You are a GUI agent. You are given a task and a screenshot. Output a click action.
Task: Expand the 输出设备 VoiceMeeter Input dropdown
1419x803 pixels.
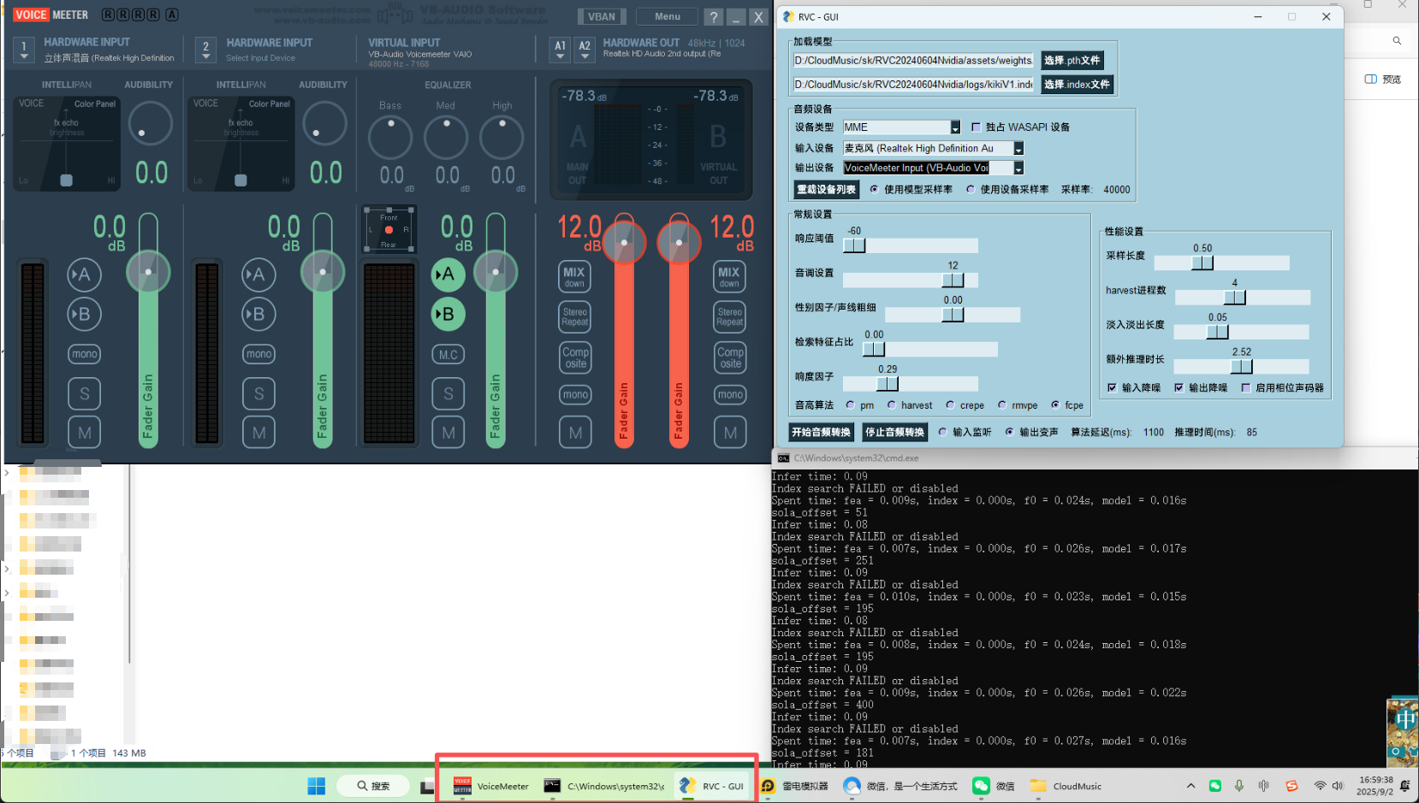click(x=1018, y=168)
